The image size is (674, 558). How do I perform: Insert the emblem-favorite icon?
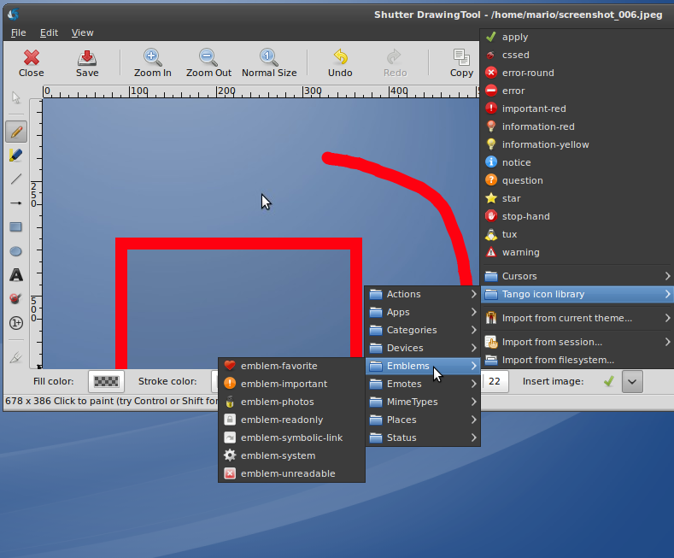click(x=278, y=366)
